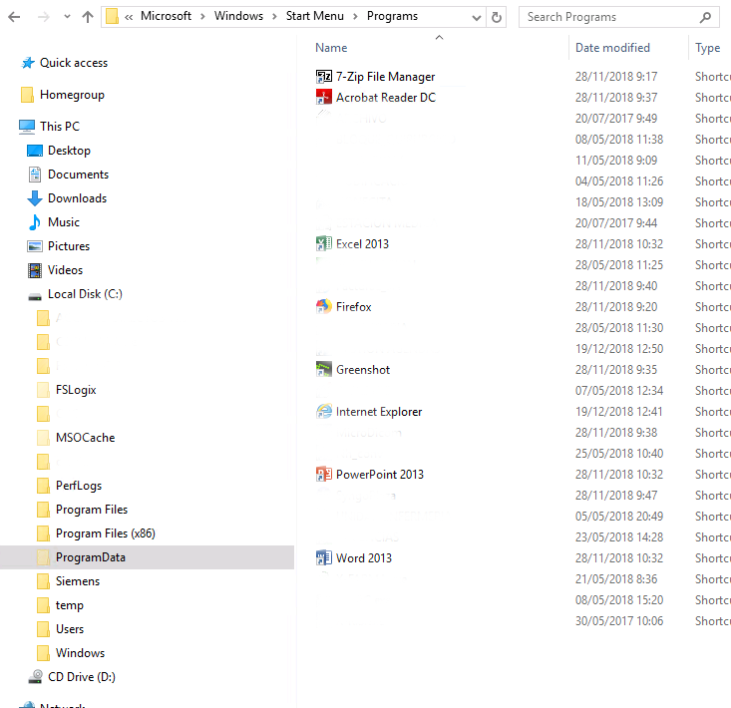Select the Excel 2013 shortcut icon
The image size is (731, 708).
(324, 244)
